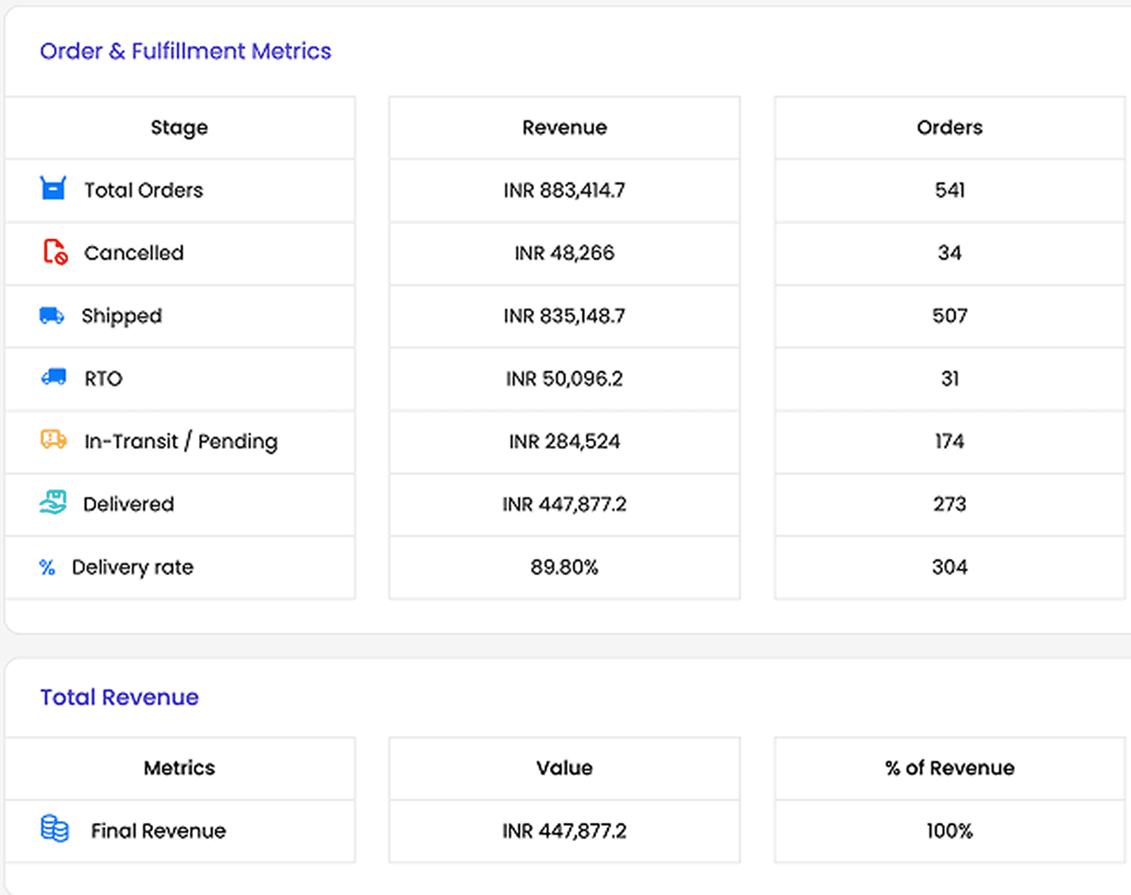
Task: Click the Delivered row label
Action: [x=129, y=504]
